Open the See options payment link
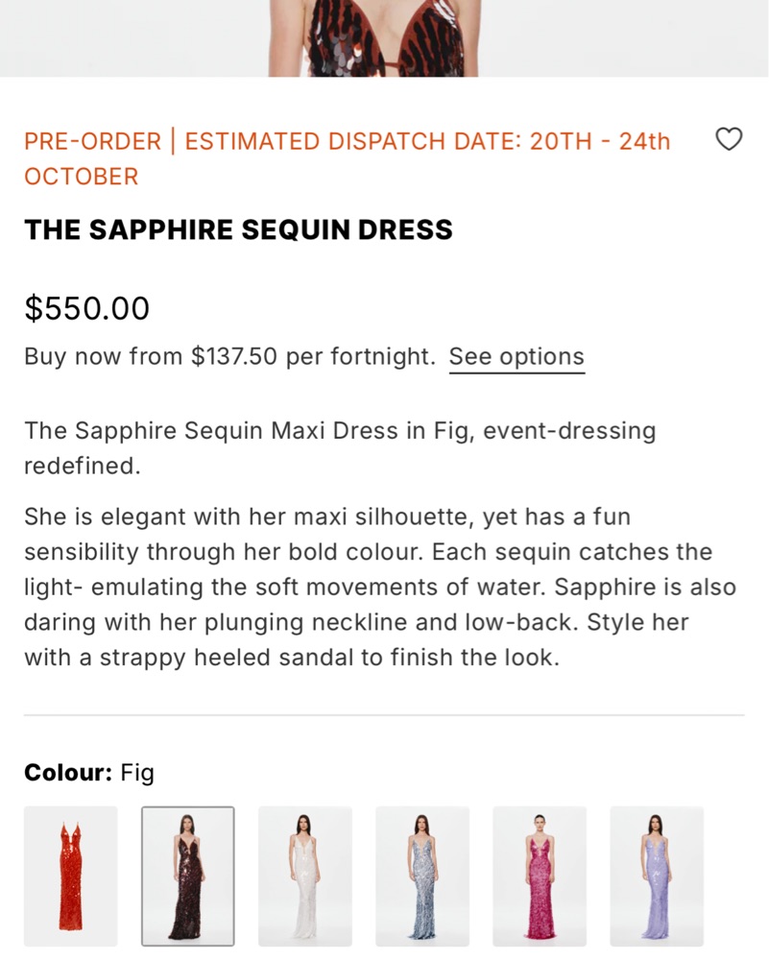The image size is (769, 960). 517,357
